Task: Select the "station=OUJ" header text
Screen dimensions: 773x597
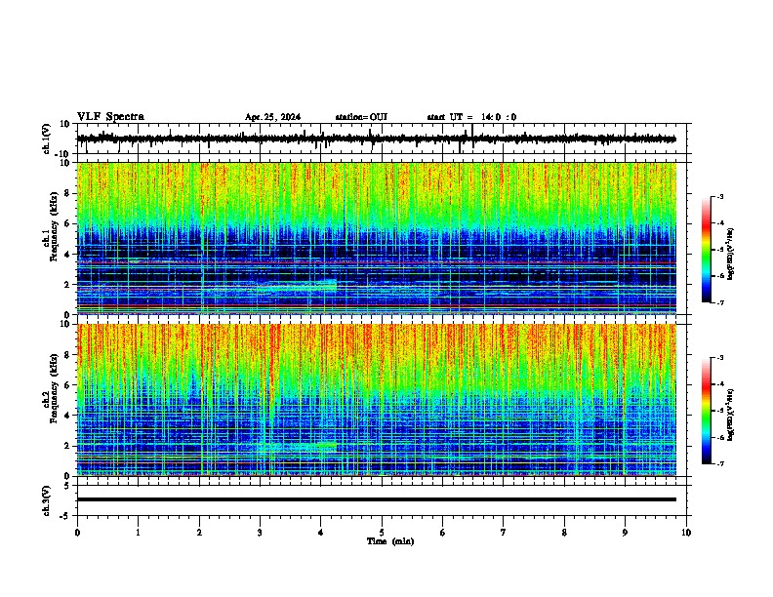Action: [361, 117]
